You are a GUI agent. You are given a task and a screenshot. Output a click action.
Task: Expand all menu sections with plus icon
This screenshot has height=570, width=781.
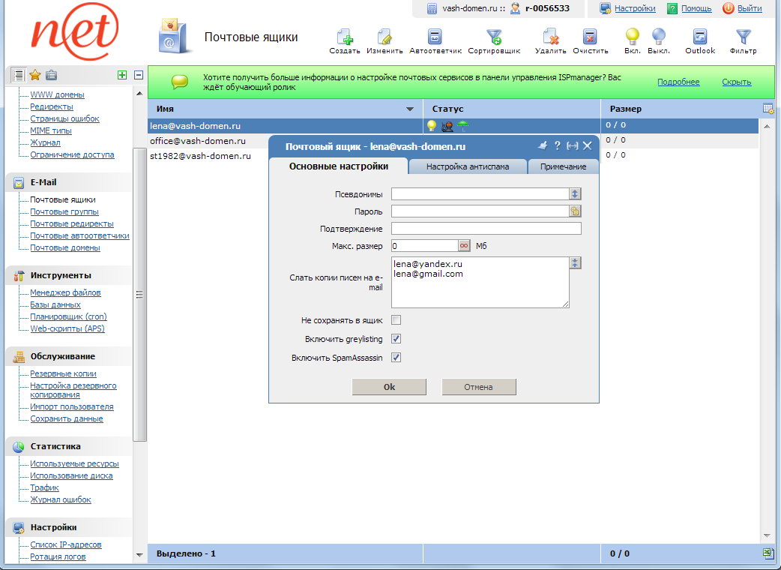(x=122, y=75)
